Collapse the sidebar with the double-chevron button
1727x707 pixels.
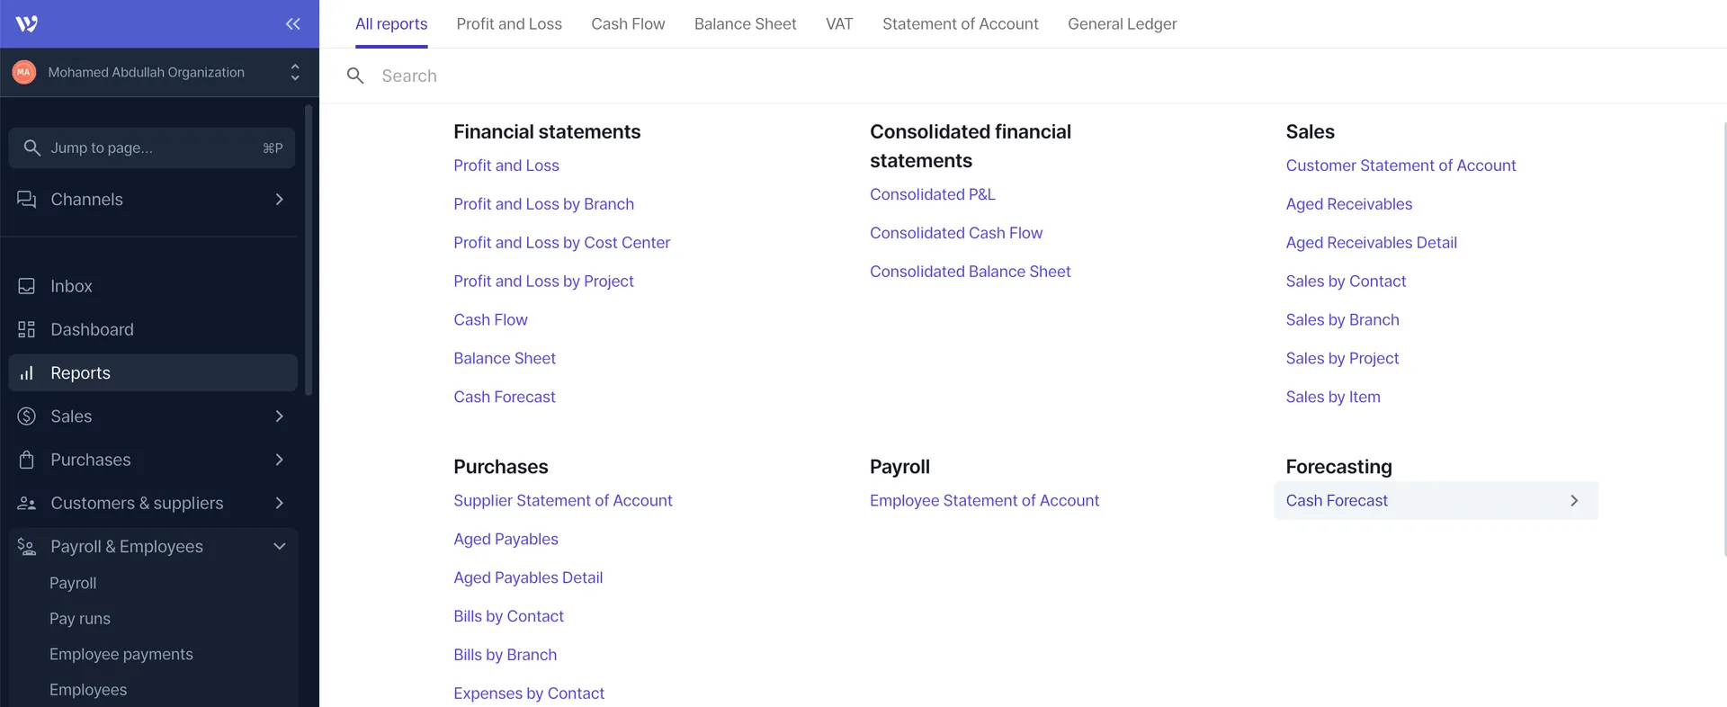292,24
